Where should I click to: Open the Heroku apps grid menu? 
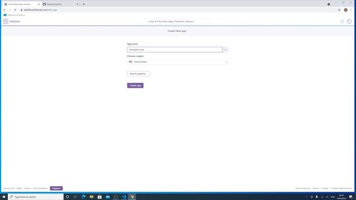click(x=342, y=22)
